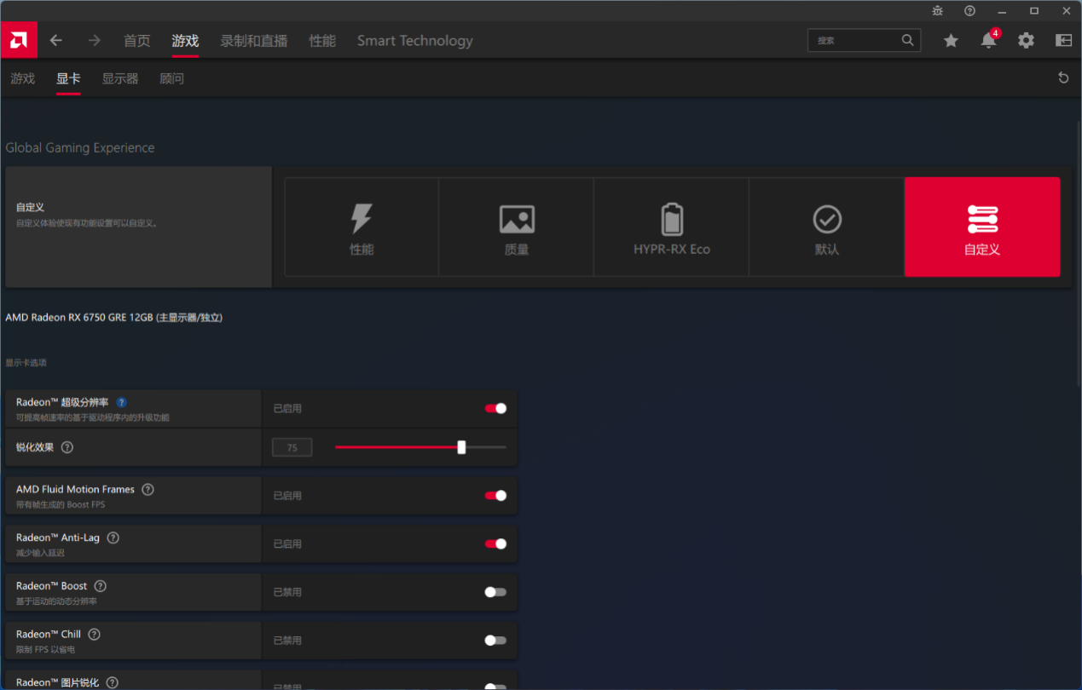This screenshot has height=690, width=1082.
Task: Switch to the 显示器 sub-tab
Action: pos(120,78)
